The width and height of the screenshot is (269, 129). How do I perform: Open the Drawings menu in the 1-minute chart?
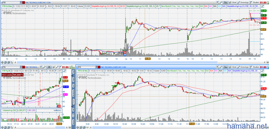tap(243, 67)
